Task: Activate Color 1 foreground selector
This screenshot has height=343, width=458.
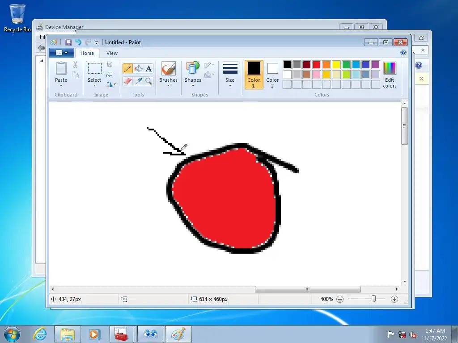Action: click(254, 75)
